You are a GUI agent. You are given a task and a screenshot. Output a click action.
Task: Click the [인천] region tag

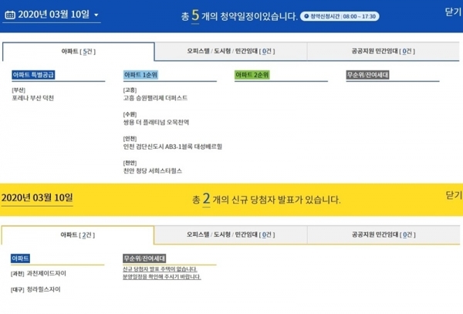click(x=130, y=138)
